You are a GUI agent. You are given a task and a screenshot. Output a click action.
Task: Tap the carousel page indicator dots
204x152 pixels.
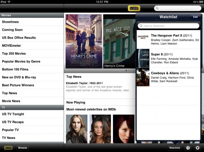(x=130, y=70)
